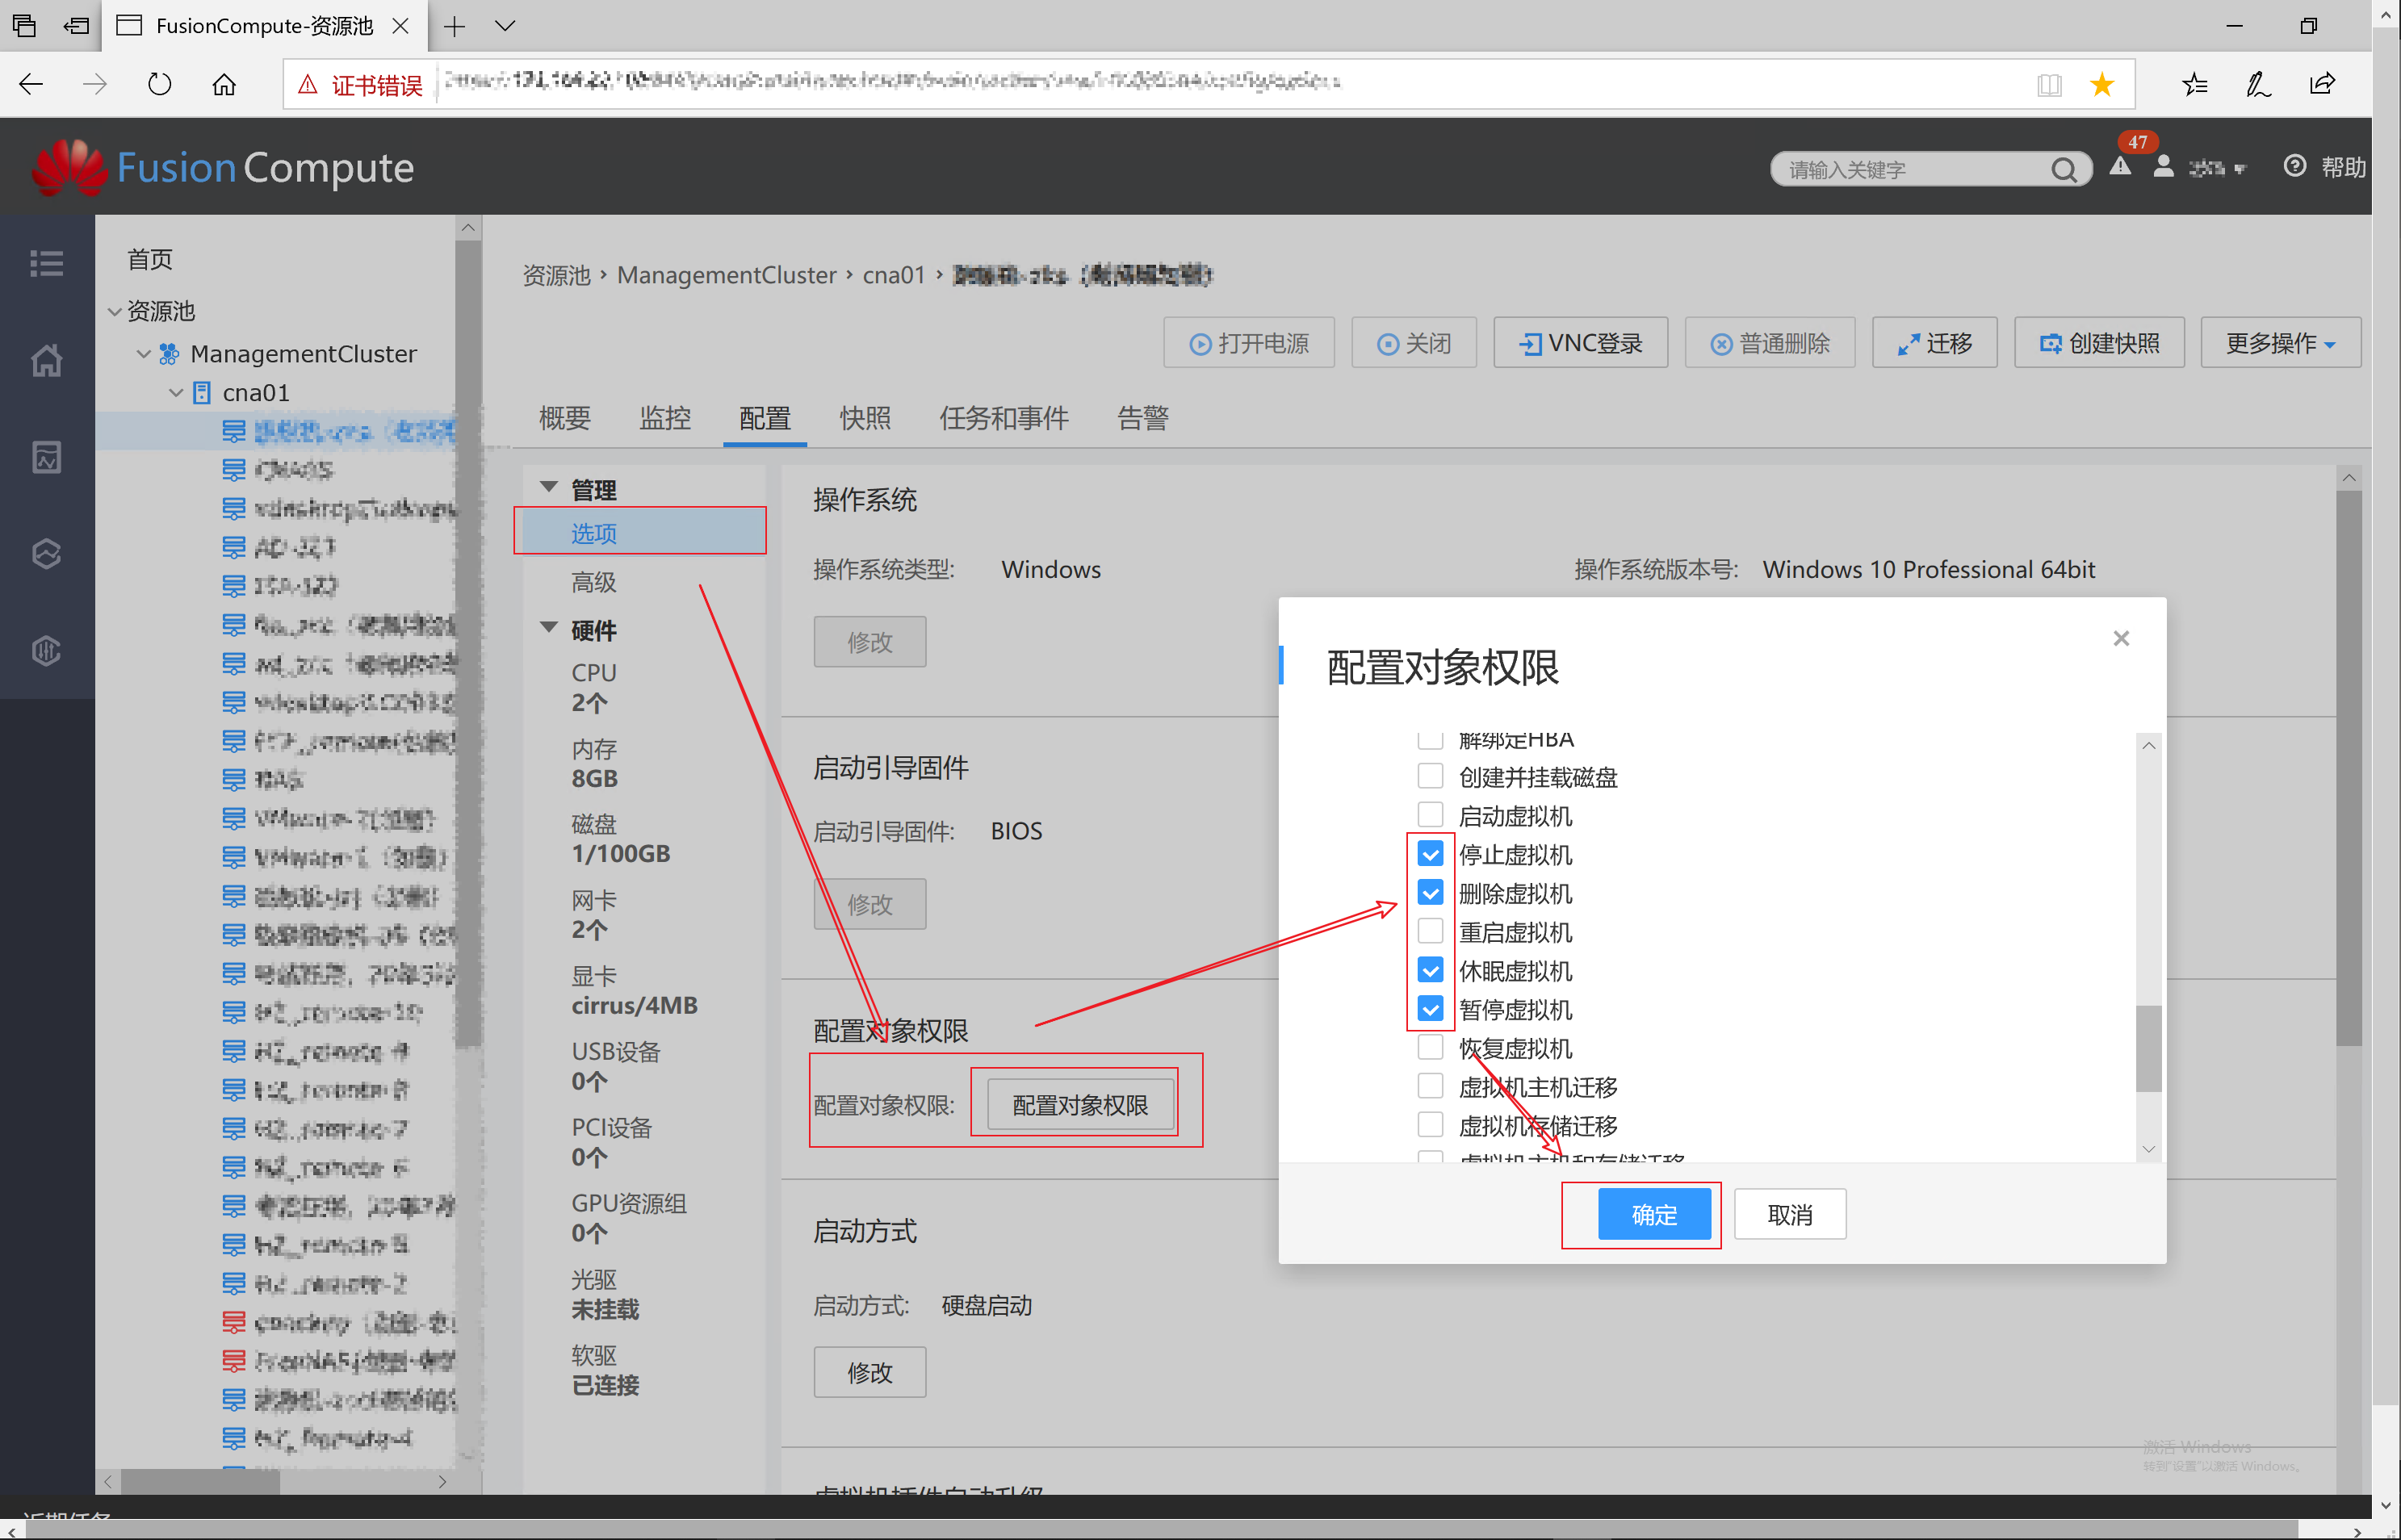Click the 确定 button in dialog

(x=1654, y=1214)
